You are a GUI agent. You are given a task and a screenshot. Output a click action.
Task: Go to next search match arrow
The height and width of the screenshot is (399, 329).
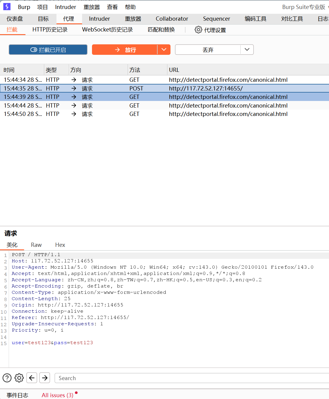point(45,378)
